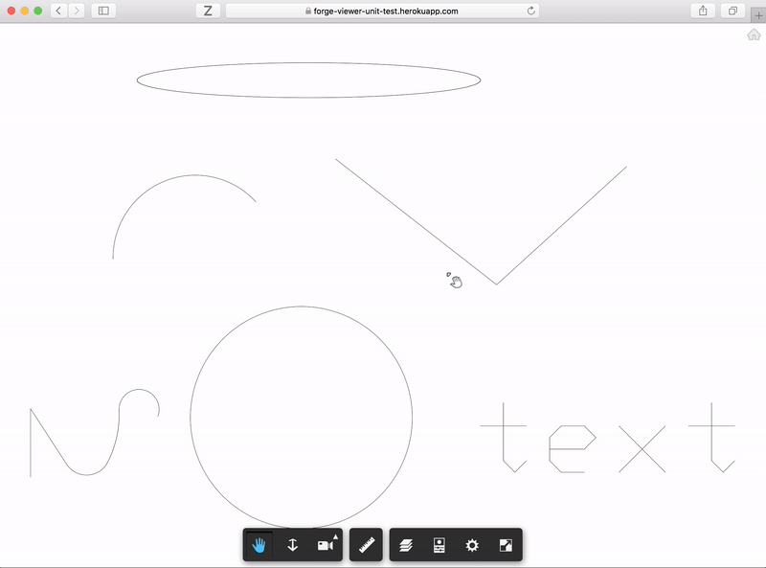
Task: Open viewer Settings gear
Action: [x=472, y=545]
